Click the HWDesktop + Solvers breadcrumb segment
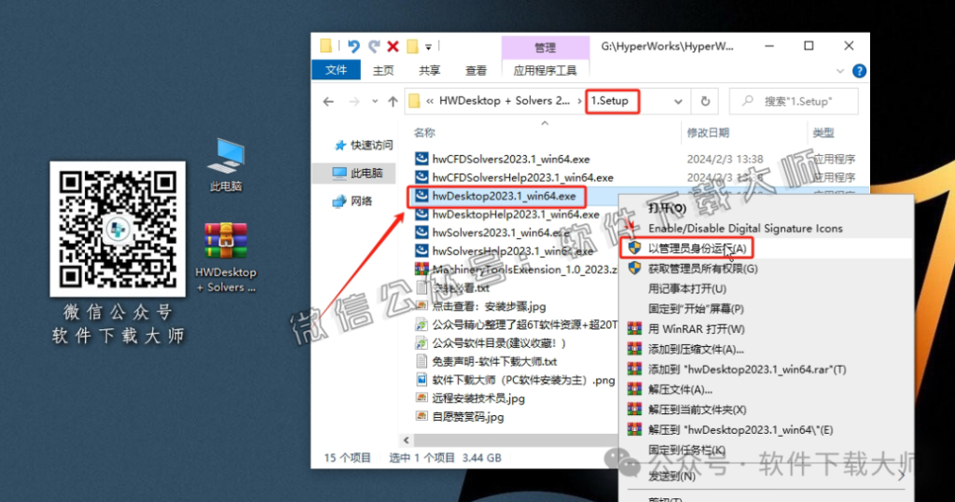 (505, 101)
